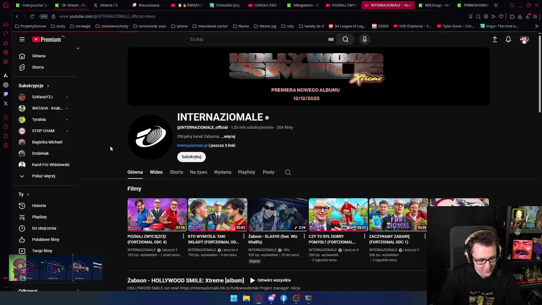Screen dimensions: 542x305
Task: Open Twitch in the Opera sidebar
Action: (x=6, y=94)
